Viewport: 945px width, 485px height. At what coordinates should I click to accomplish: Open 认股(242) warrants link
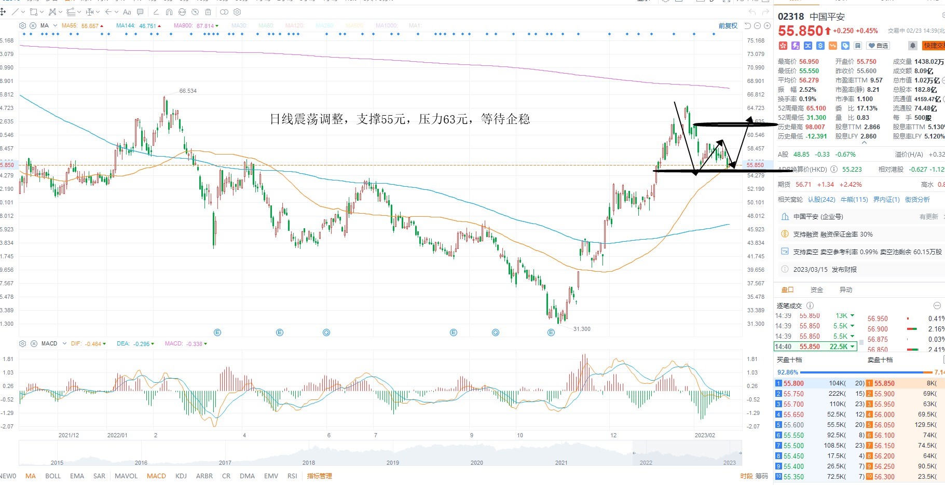[821, 200]
